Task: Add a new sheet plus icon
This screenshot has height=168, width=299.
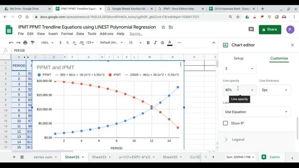Action: 14,157
